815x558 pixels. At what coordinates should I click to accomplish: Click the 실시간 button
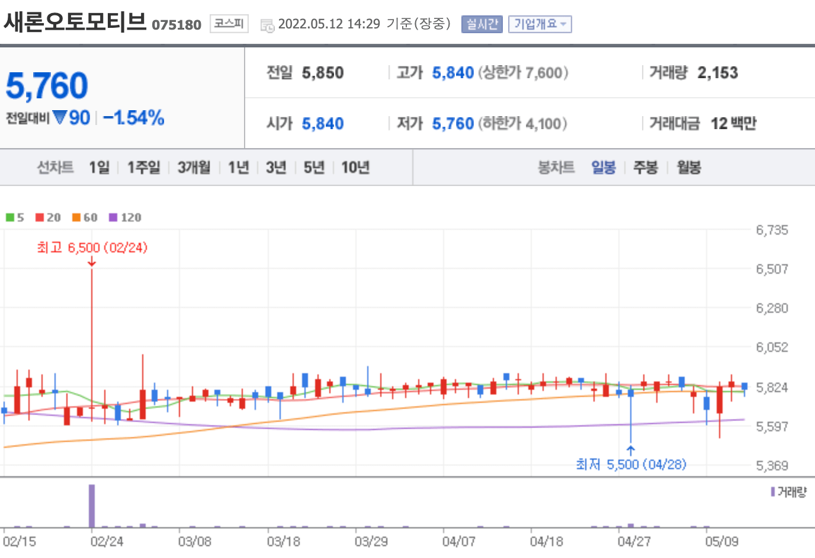[x=482, y=24]
